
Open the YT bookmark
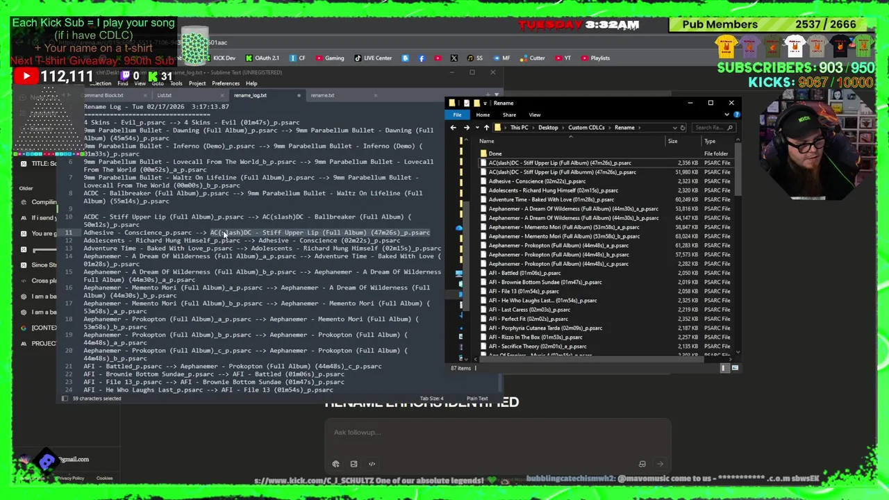563,58
